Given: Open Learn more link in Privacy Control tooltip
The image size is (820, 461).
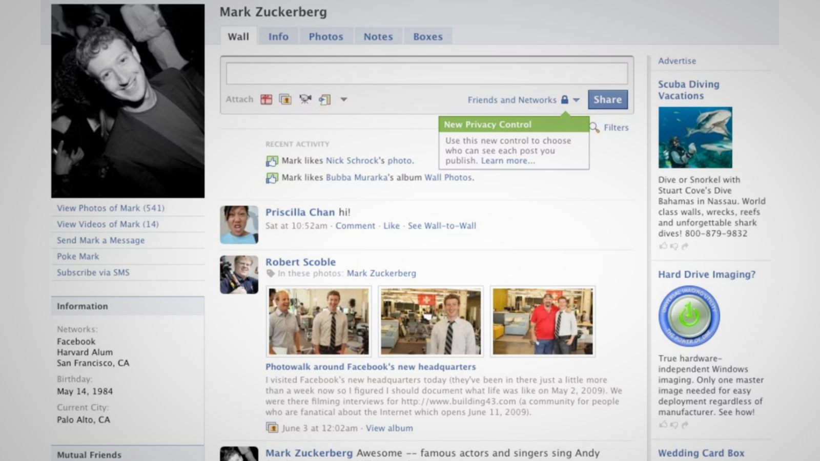Looking at the screenshot, I should coord(507,160).
